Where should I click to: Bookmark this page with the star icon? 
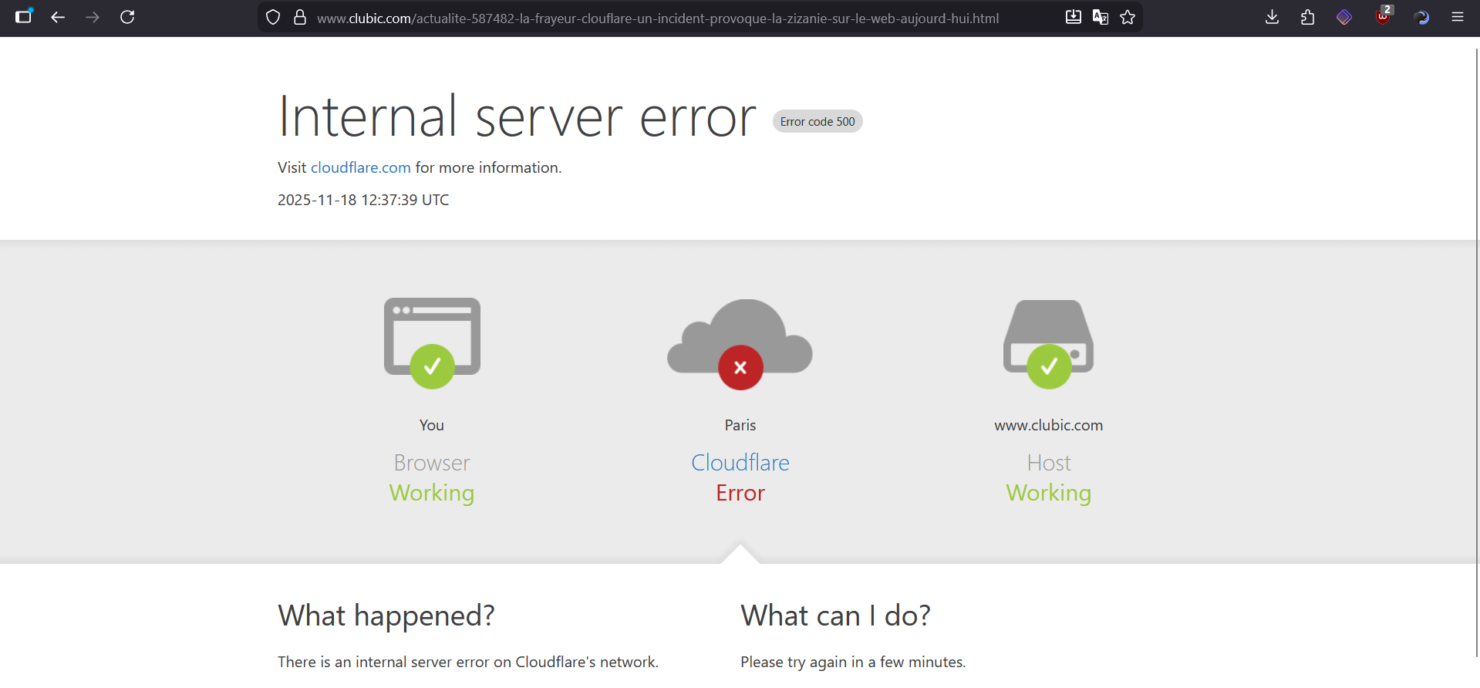point(1128,18)
